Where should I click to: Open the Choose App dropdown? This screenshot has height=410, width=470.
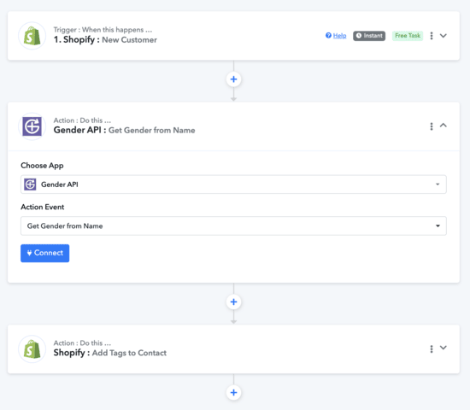click(x=233, y=184)
